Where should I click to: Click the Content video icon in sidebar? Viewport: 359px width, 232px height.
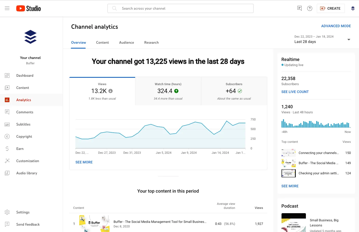click(7, 88)
